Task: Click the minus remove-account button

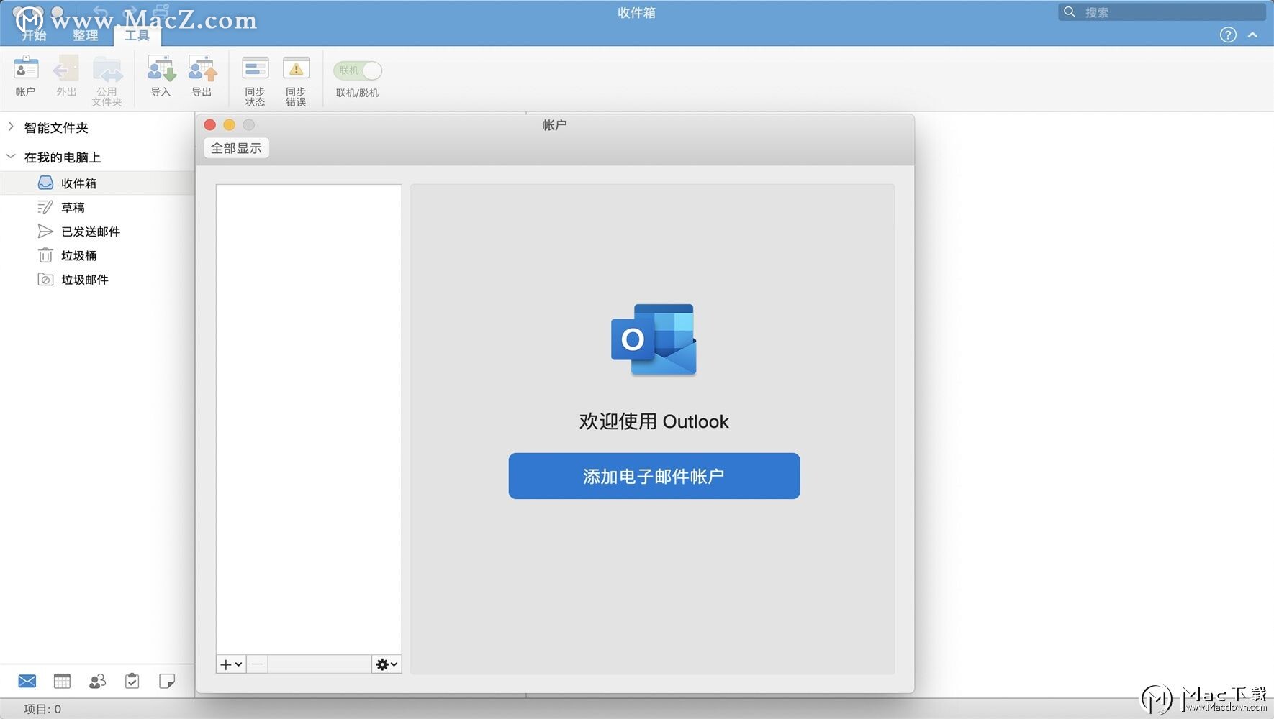Action: coord(257,664)
